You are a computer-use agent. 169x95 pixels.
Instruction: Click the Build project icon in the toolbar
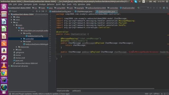pos(138,8)
